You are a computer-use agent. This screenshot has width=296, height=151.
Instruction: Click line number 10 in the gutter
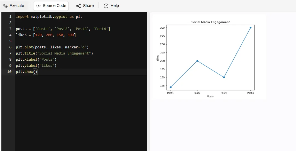point(9,72)
